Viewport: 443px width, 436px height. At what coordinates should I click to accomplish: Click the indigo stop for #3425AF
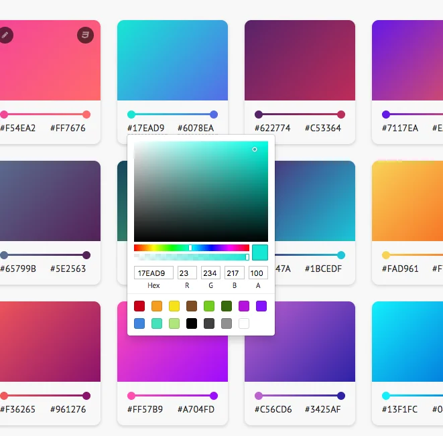pos(341,396)
